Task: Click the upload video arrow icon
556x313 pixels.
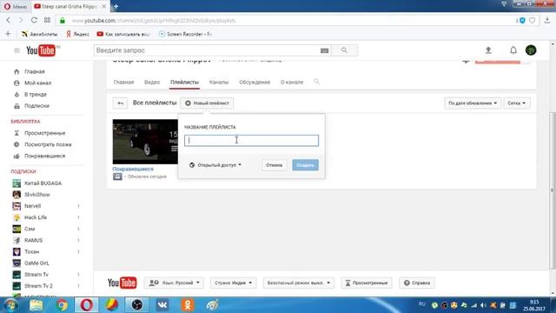Action: 488,50
